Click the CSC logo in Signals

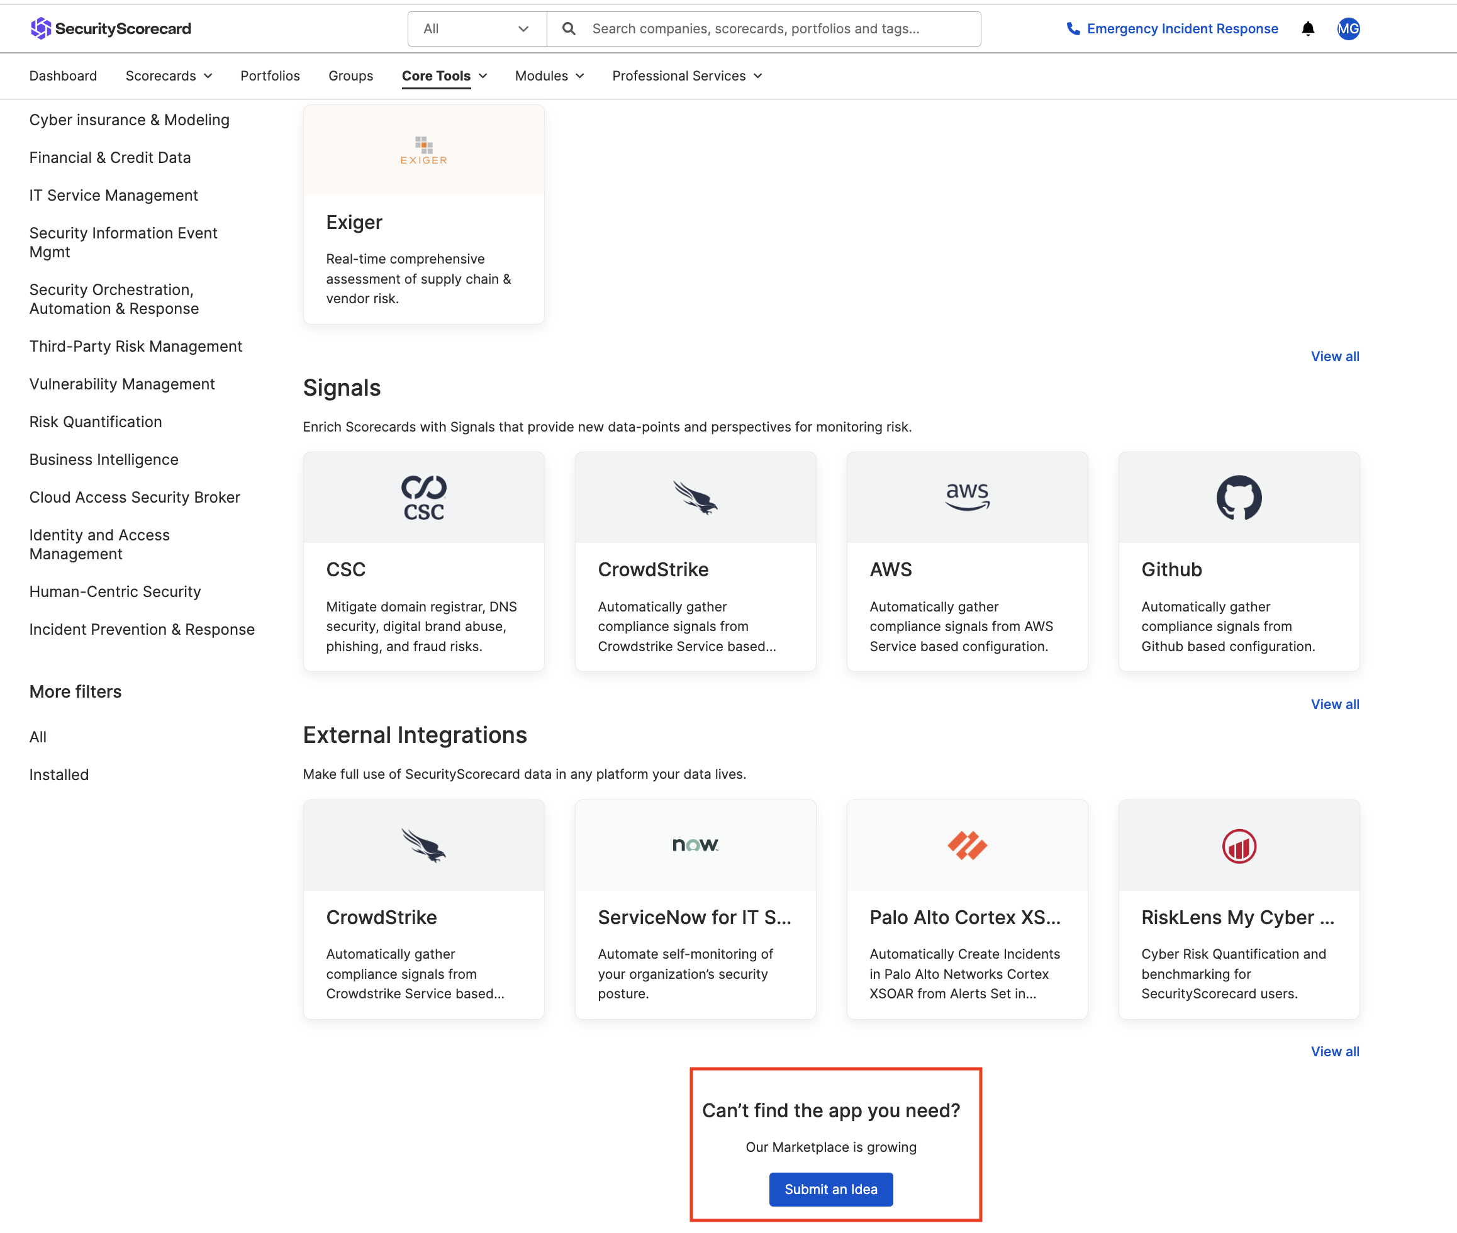(423, 498)
